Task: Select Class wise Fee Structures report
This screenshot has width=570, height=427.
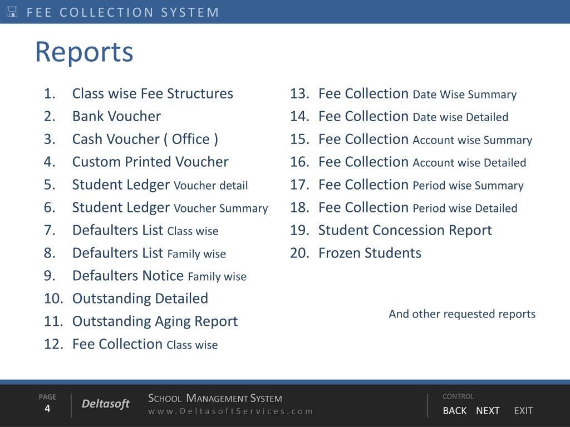Action: pyautogui.click(x=153, y=93)
